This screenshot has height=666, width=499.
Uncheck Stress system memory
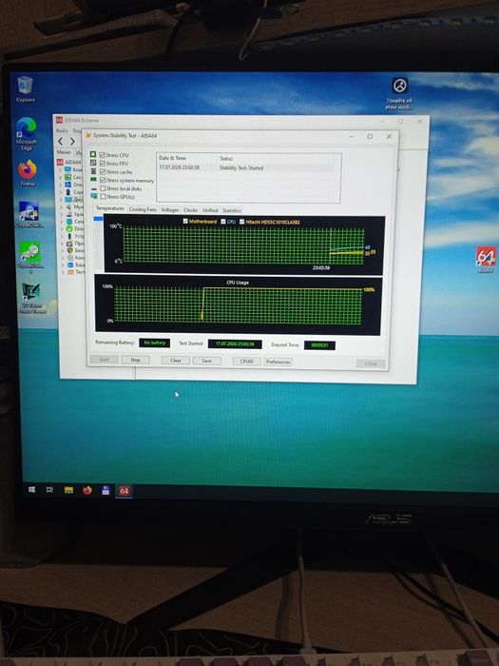[x=103, y=180]
